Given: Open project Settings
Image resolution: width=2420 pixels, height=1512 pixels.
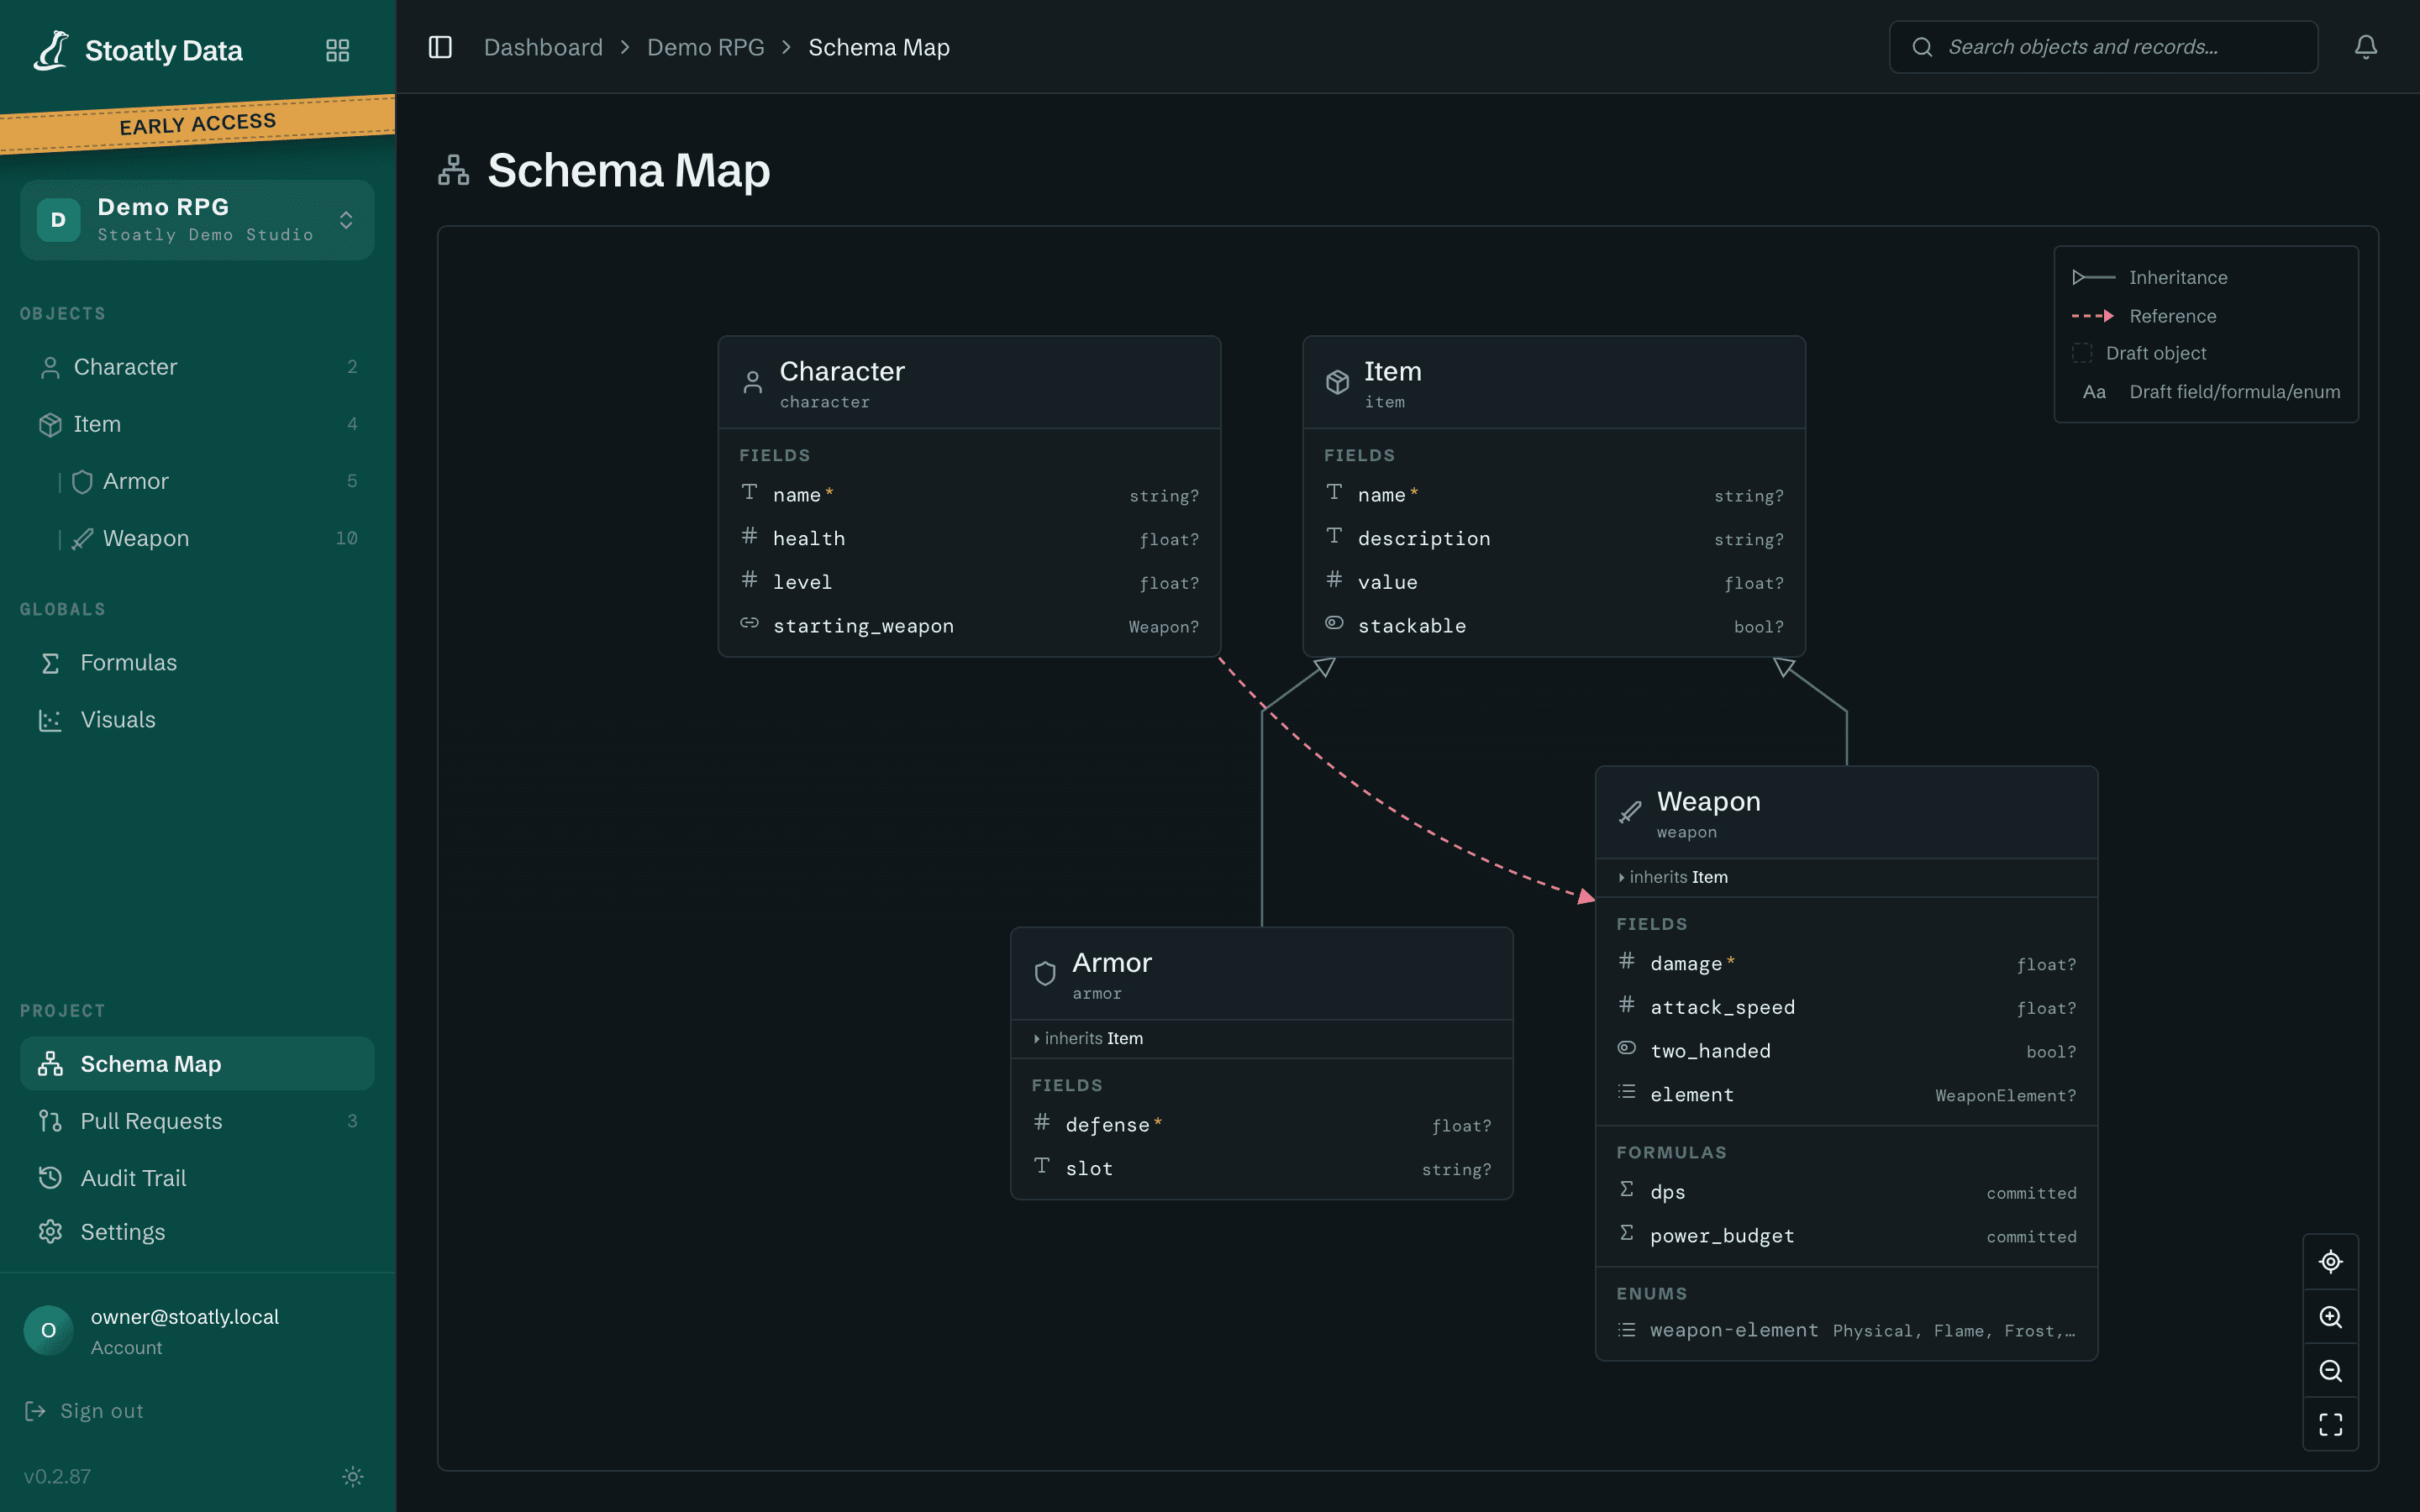Looking at the screenshot, I should [x=197, y=1232].
